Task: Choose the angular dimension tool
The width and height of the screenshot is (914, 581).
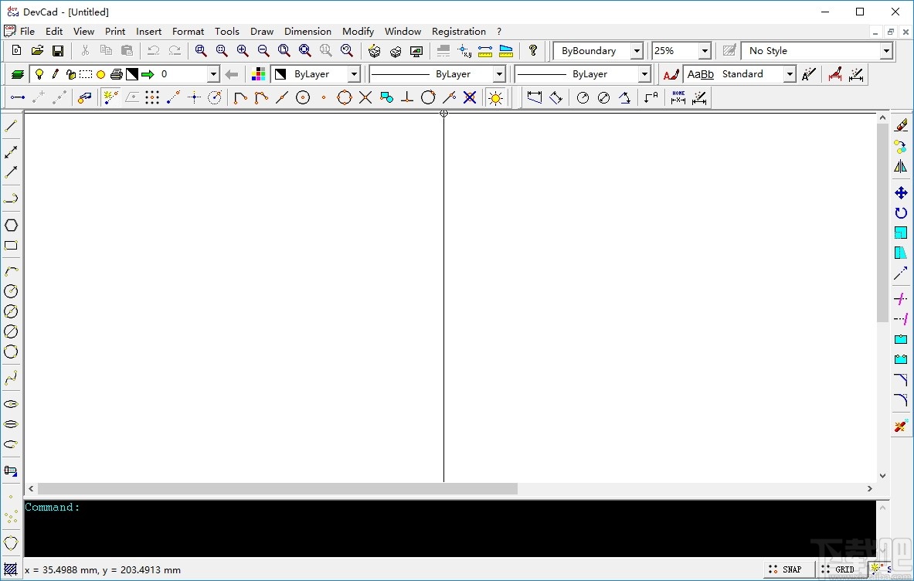Action: click(x=624, y=97)
